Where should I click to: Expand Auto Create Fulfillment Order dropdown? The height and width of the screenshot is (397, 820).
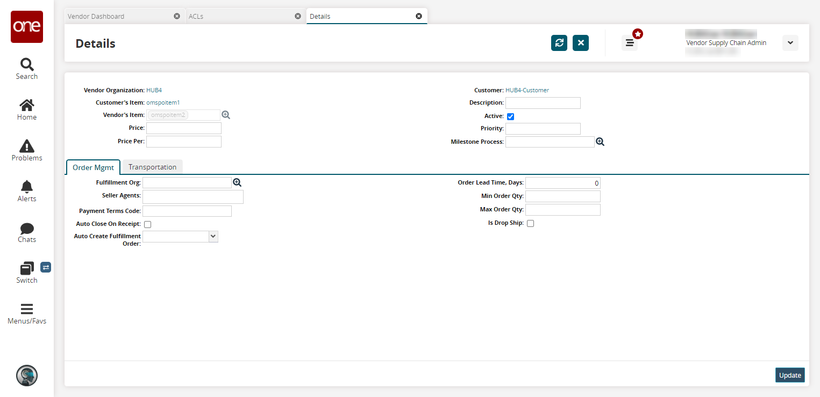coord(213,237)
